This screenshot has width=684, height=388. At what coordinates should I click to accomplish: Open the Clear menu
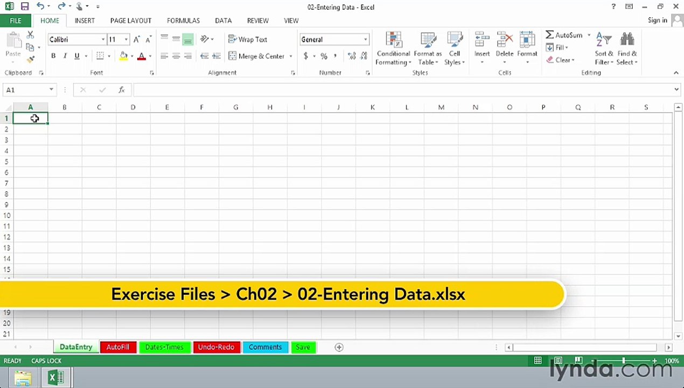pos(561,60)
